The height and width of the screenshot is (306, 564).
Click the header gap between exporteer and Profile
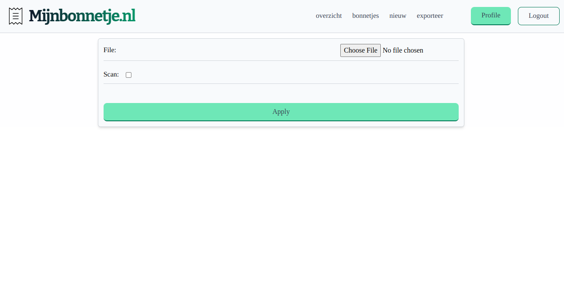click(457, 16)
